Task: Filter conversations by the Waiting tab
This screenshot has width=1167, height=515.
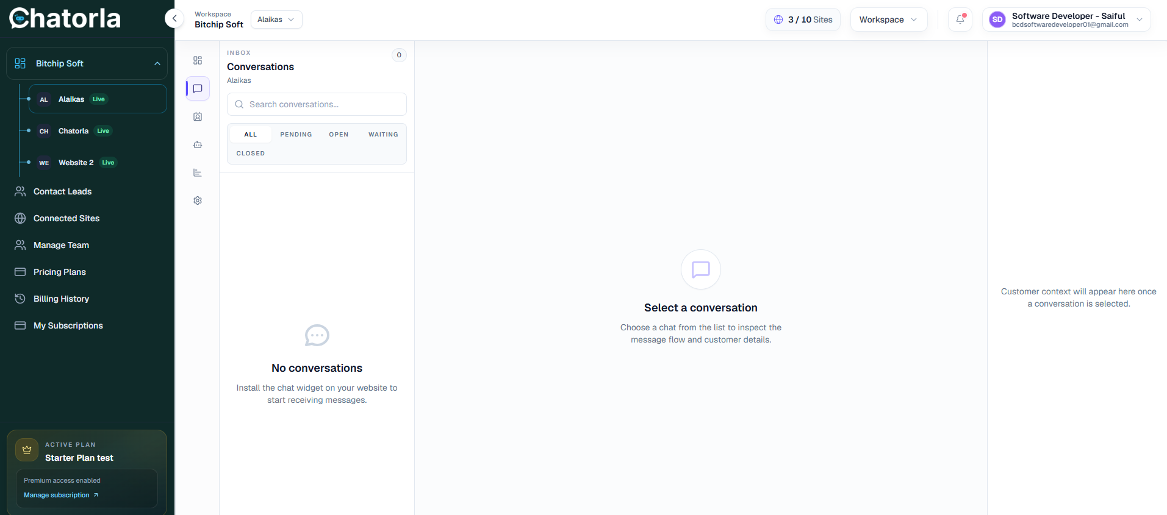Action: (x=383, y=135)
